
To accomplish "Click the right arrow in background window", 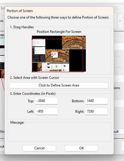I will pos(120,21).
